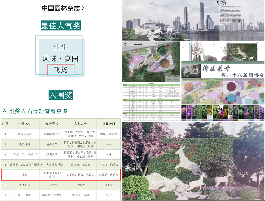Screen dimensions: 265x201
Task: Click the 参赛学校 column header
Action: (x=52, y=124)
